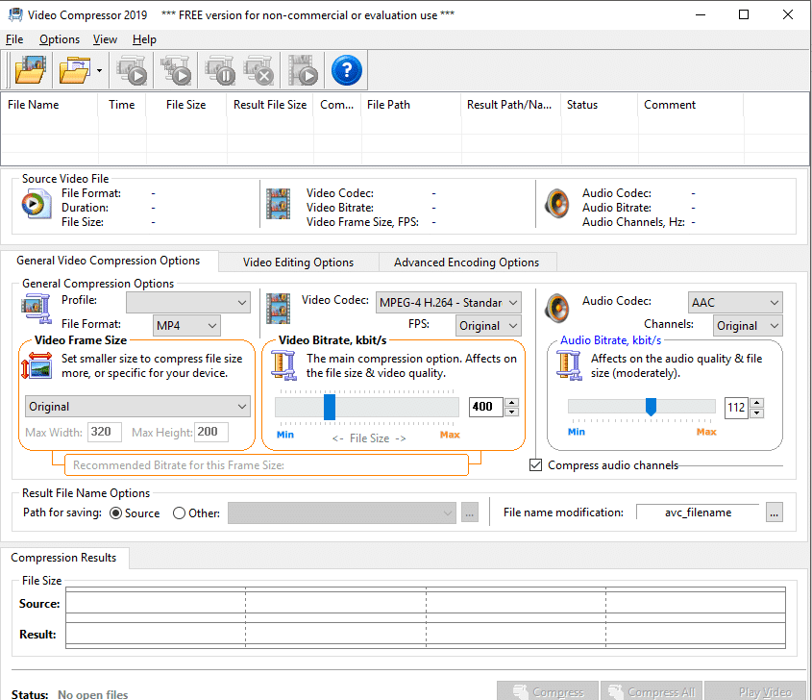Open the Options menu
Screen dimensions: 812x700
click(59, 38)
